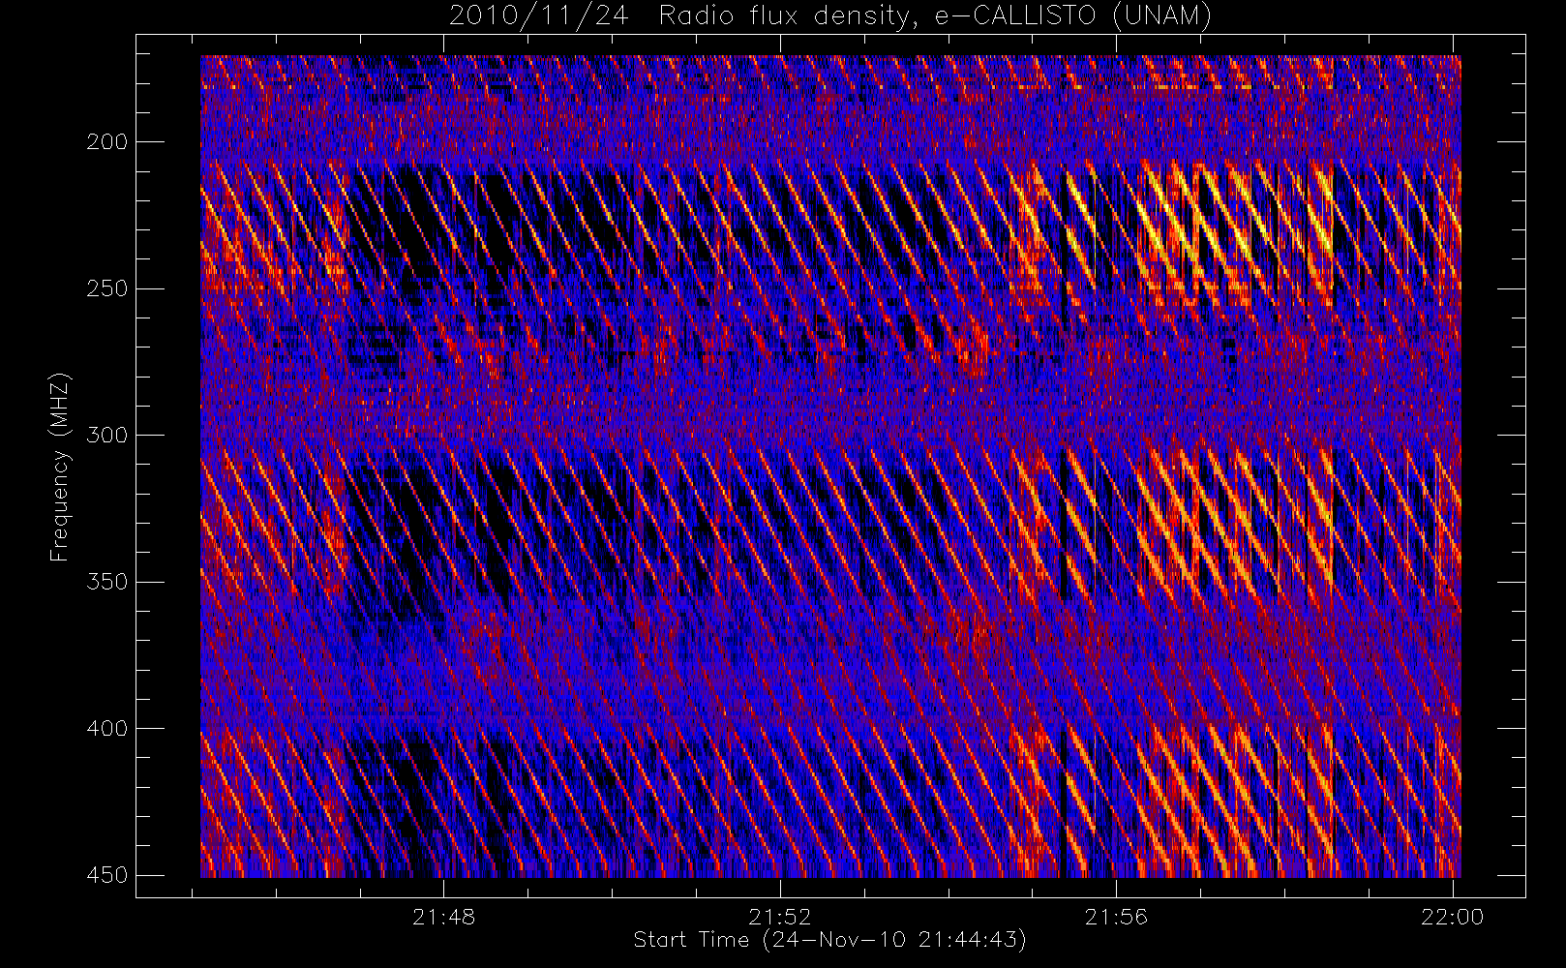Click the "Start Time (24-Nov-10 21:44:43)" label
Screen dimensions: 1566x968
(x=829, y=940)
